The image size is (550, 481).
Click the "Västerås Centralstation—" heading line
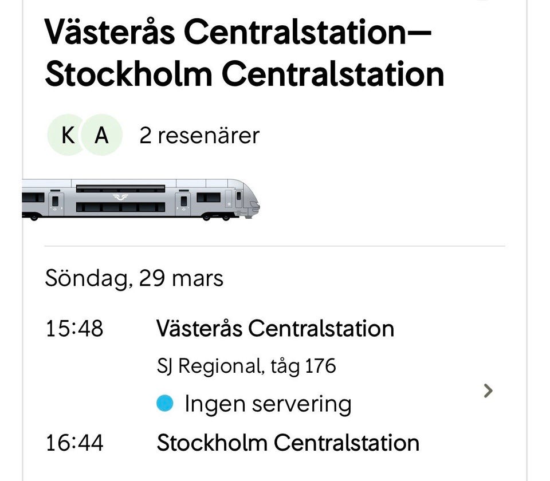click(x=237, y=34)
